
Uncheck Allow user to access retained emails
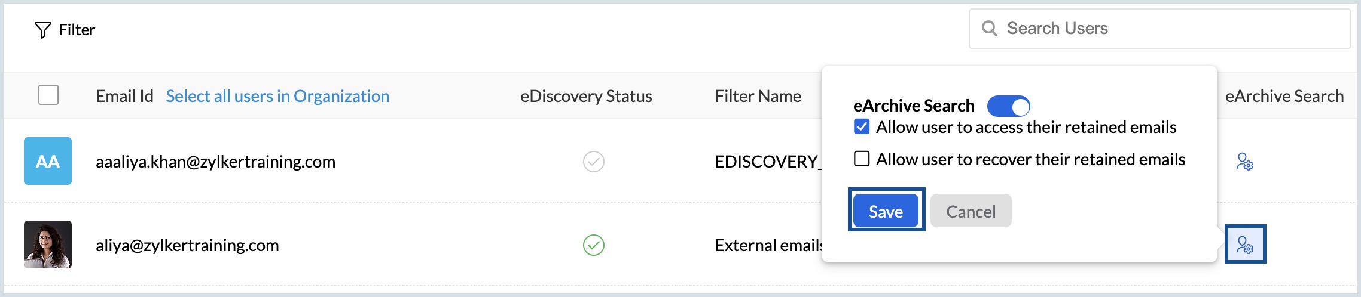click(862, 127)
